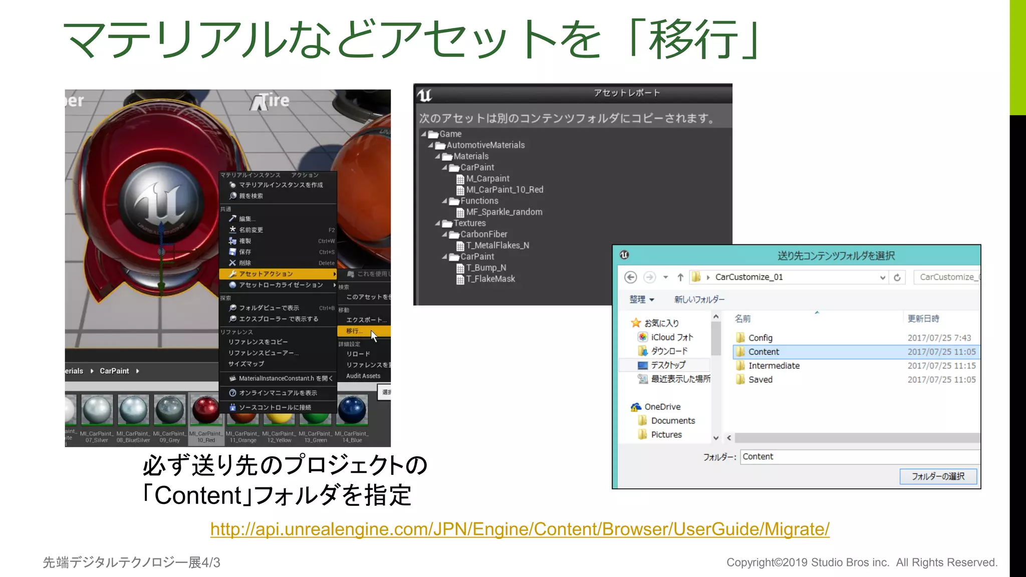Image resolution: width=1026 pixels, height=577 pixels.
Task: Open the address bar path dropdown
Action: [883, 277]
